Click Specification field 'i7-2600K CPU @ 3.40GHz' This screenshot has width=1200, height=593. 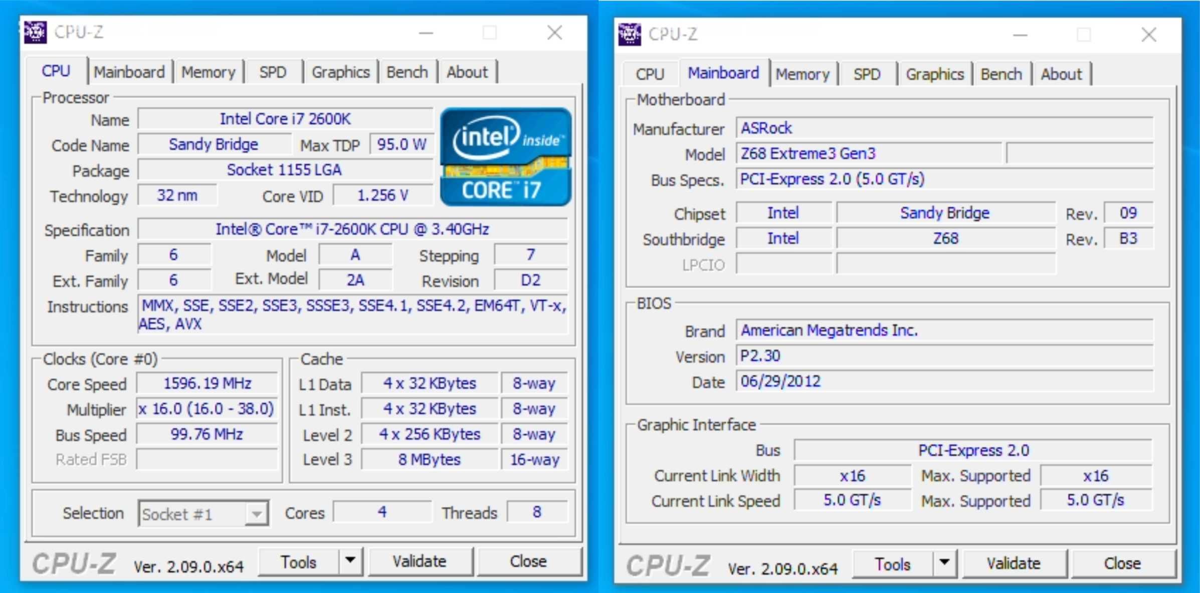click(353, 229)
